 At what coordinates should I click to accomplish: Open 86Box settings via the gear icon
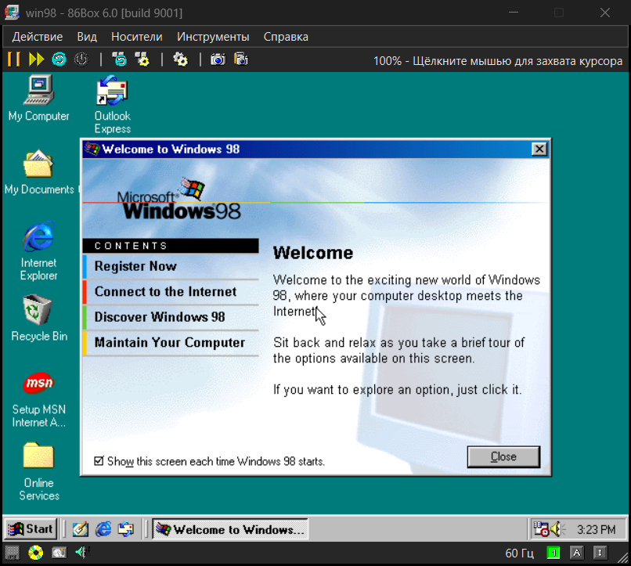[180, 59]
